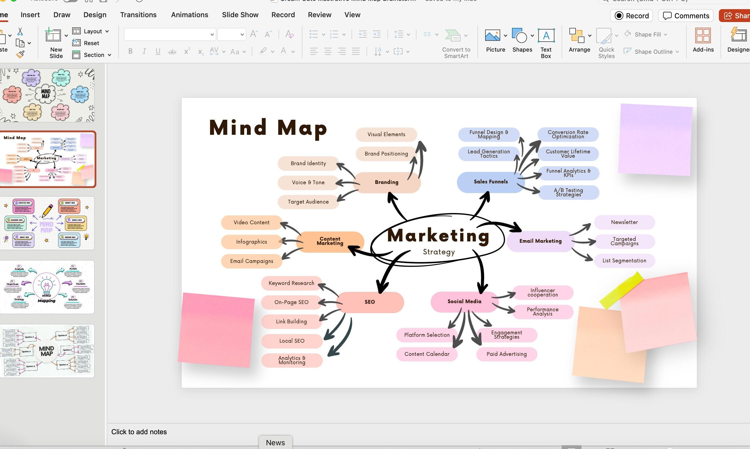Click the Add-ins button
The width and height of the screenshot is (750, 449).
click(x=703, y=40)
